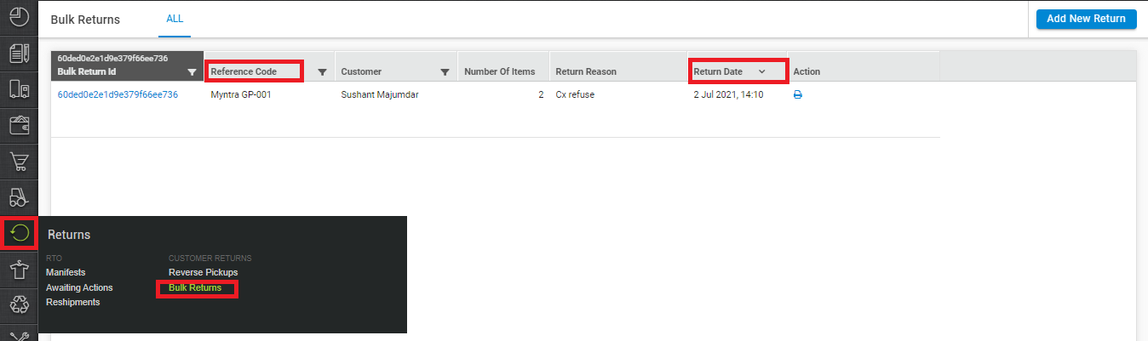The width and height of the screenshot is (1148, 341).
Task: Click the Action column header
Action: coord(806,71)
